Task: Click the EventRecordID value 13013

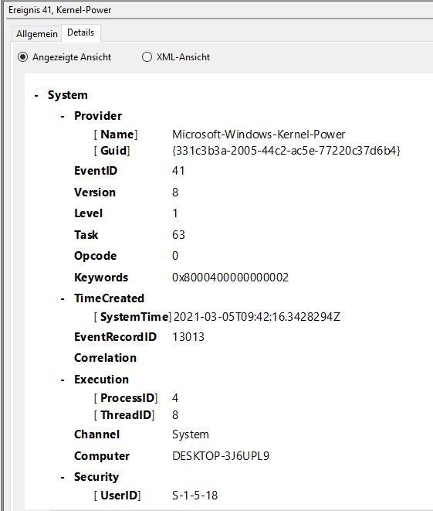Action: (188, 337)
